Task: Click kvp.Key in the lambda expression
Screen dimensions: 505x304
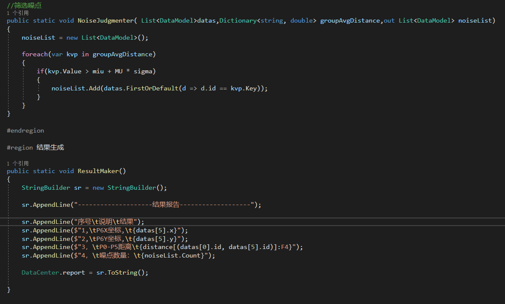Action: pos(243,88)
